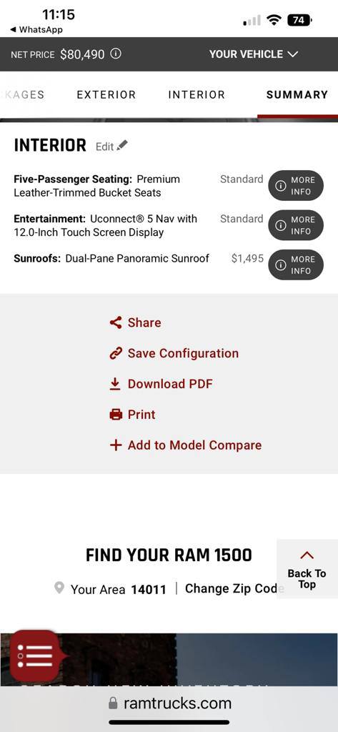Screen dimensions: 338x732
Task: Expand the Your Vehicle dropdown
Action: tap(253, 54)
